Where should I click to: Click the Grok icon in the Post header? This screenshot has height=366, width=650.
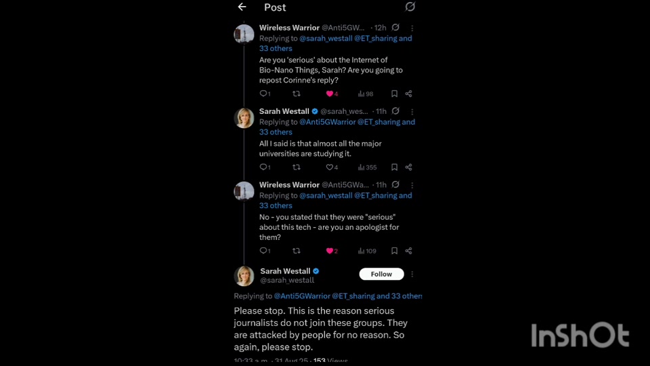point(410,7)
